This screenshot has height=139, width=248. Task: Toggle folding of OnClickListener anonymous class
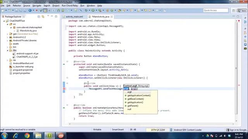click(67, 78)
